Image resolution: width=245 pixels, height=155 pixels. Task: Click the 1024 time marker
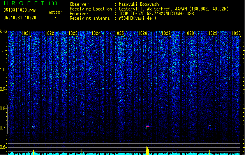(x=96, y=33)
